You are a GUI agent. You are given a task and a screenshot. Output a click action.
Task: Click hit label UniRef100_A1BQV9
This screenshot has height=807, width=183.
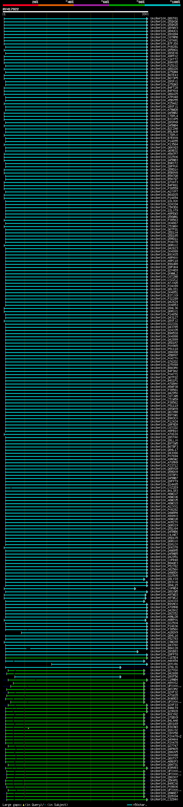pyautogui.click(x=164, y=632)
